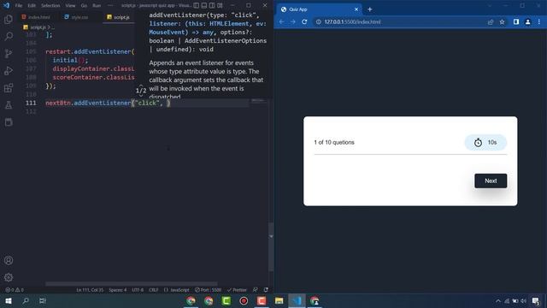This screenshot has height=308, width=547.
Task: Open the Accounts icon in VS Code
Action: tap(9, 260)
